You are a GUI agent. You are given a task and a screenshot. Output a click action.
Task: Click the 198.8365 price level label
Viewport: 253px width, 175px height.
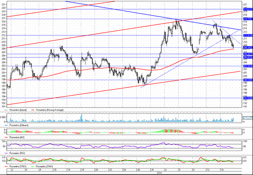point(248,80)
